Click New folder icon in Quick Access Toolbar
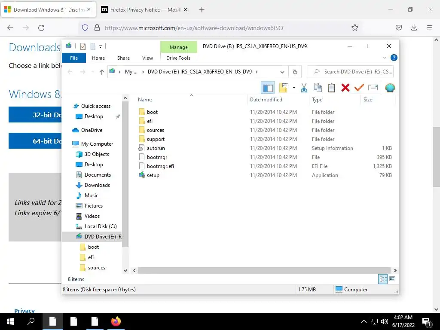 92,46
